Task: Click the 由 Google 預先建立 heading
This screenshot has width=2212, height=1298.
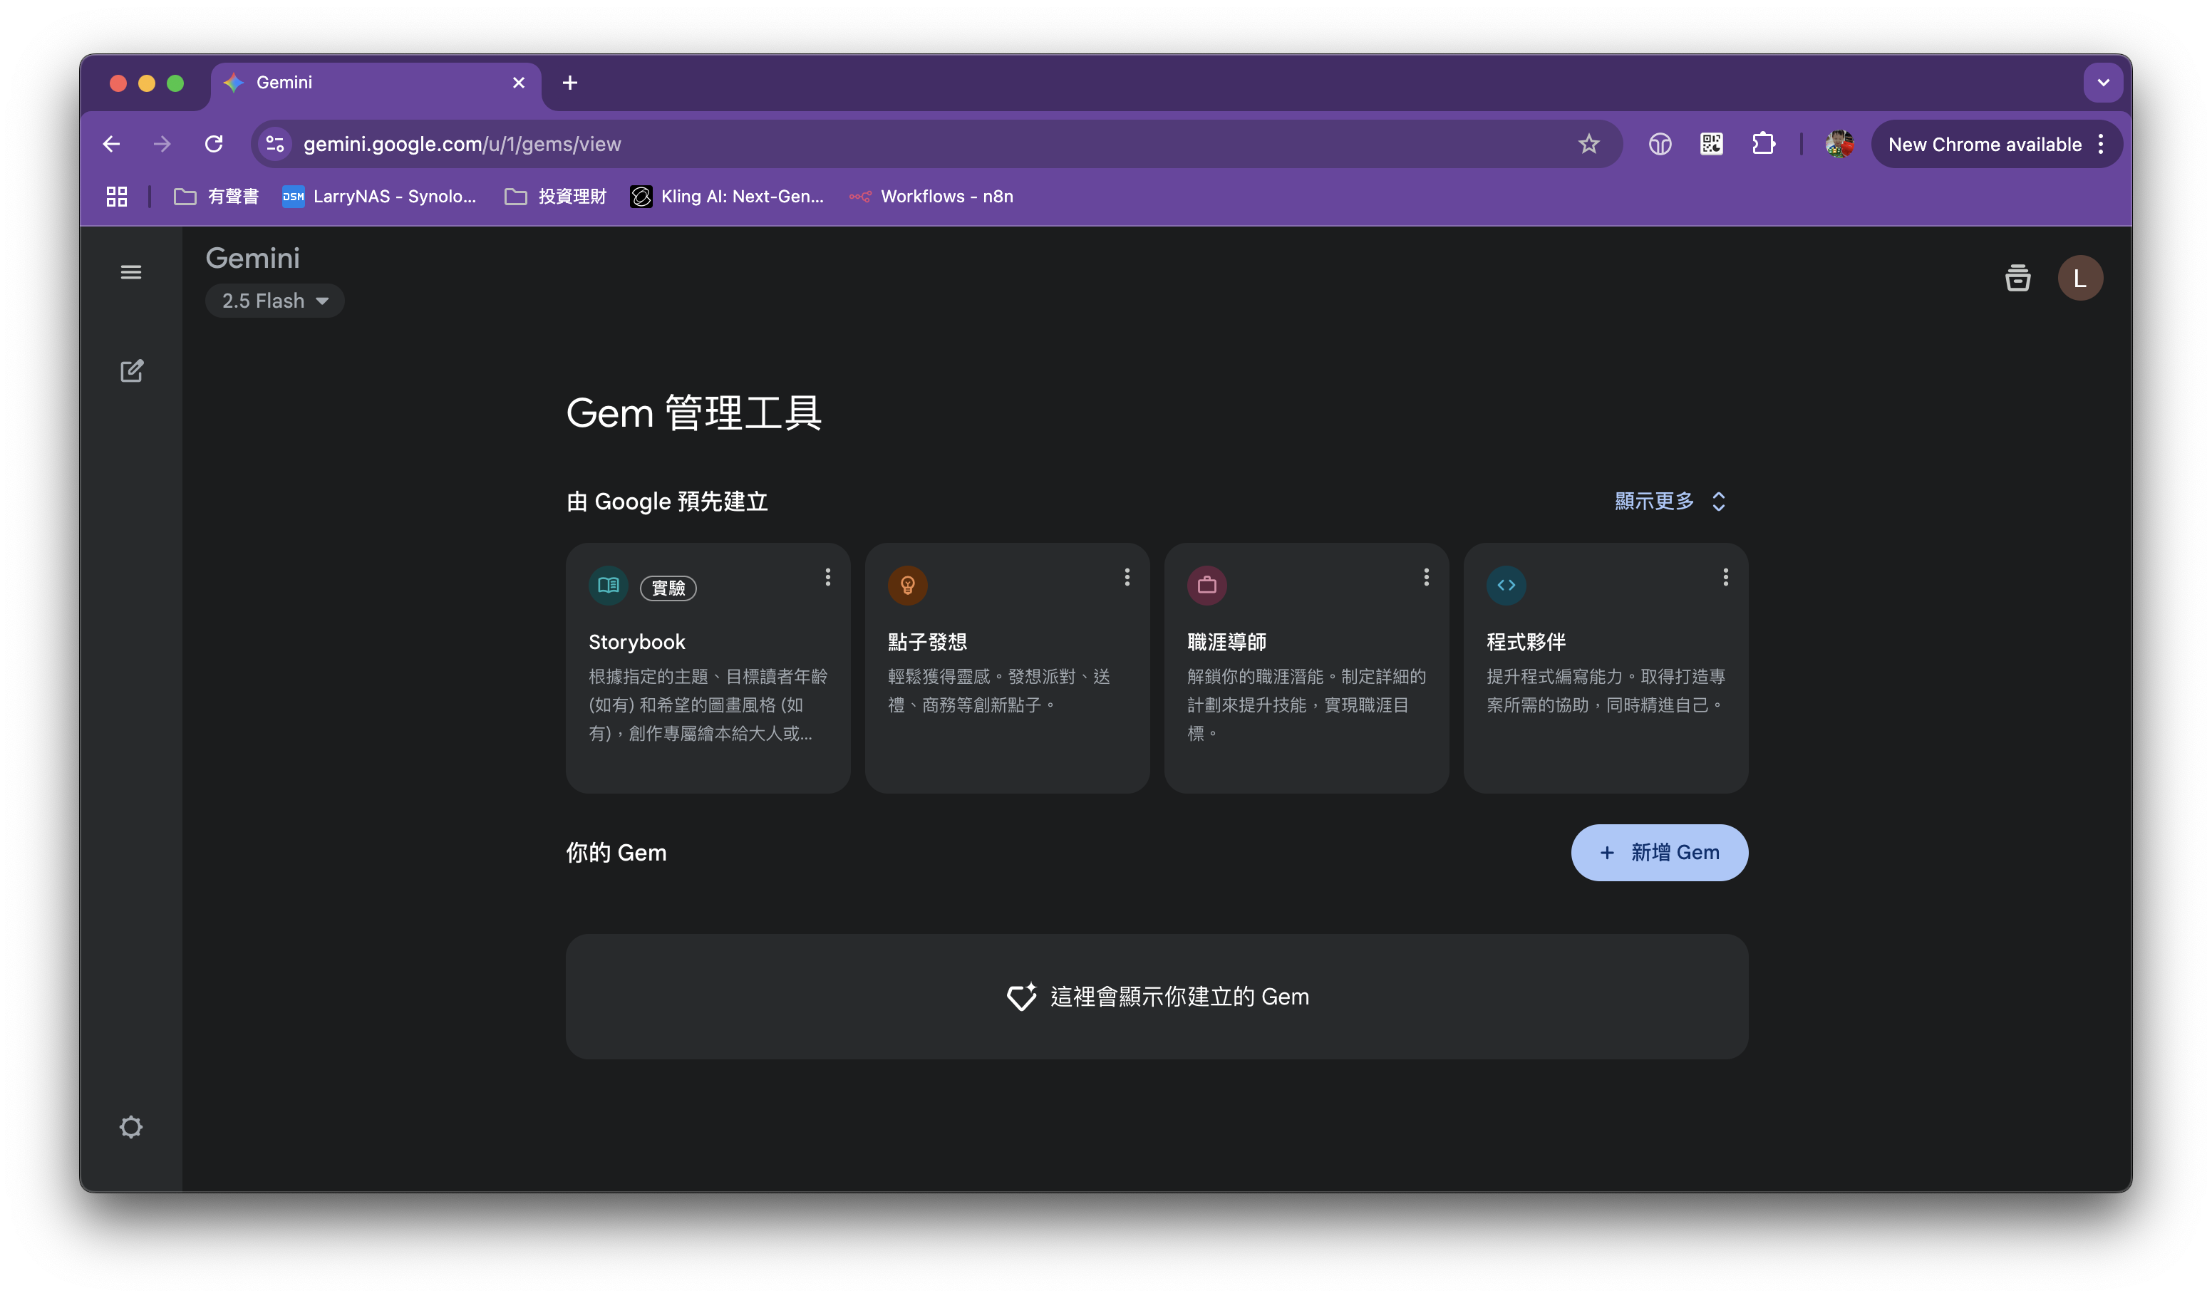Action: pos(667,501)
